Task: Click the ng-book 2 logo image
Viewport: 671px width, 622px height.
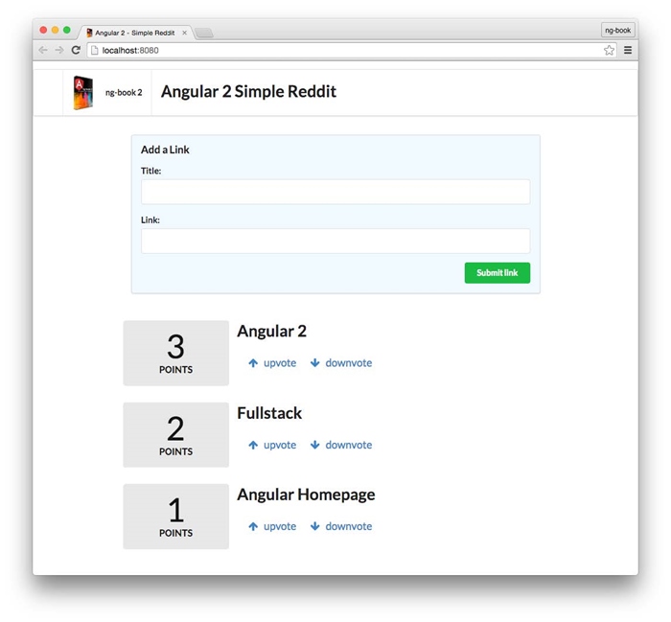Action: [83, 92]
